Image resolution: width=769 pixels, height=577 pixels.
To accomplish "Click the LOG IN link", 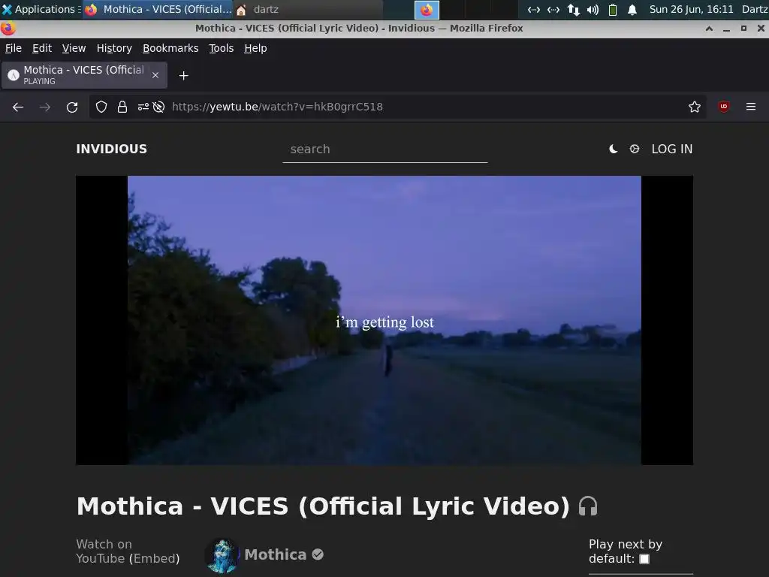I will tap(672, 150).
